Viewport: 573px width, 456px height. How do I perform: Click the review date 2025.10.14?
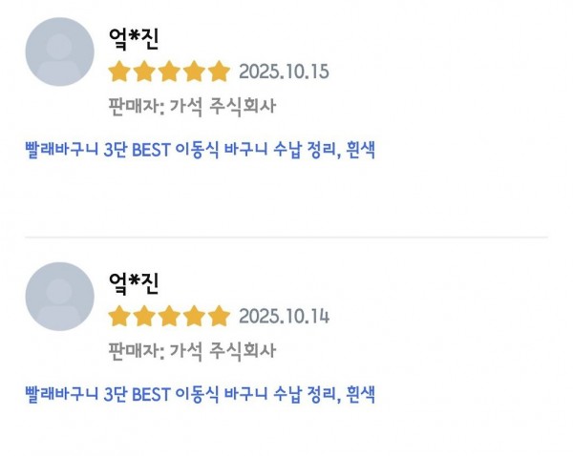[x=284, y=317]
